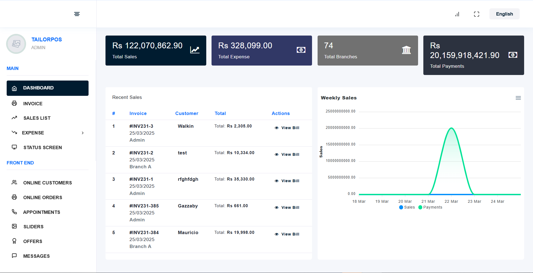Go to Sales List page

(x=37, y=118)
